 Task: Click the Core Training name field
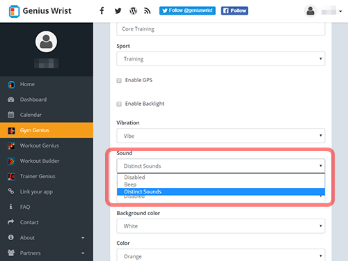point(221,29)
